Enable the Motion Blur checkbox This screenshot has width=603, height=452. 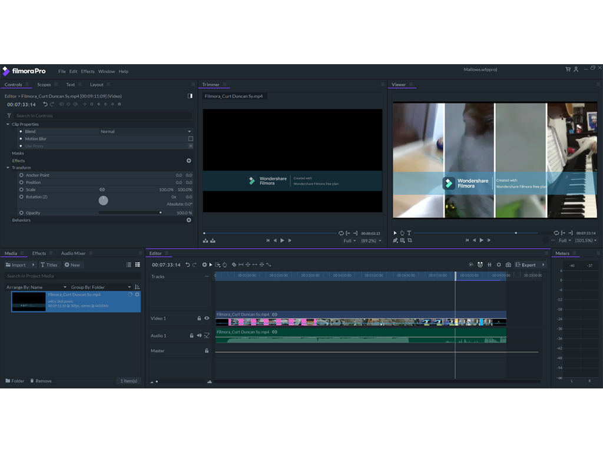click(190, 139)
